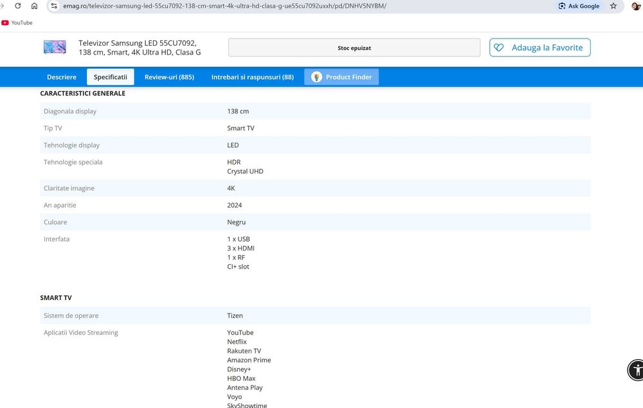Select 'Rakuten TV' in streaming apps list

coord(244,351)
